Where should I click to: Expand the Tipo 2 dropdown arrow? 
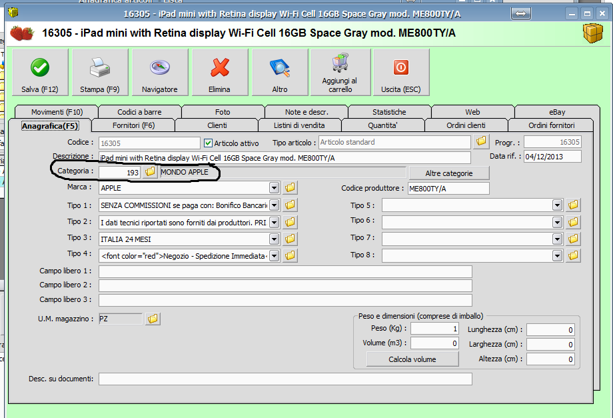tap(274, 222)
